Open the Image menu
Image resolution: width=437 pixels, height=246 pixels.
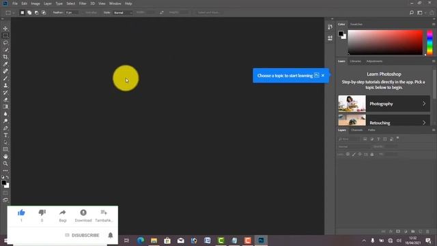pos(36,3)
